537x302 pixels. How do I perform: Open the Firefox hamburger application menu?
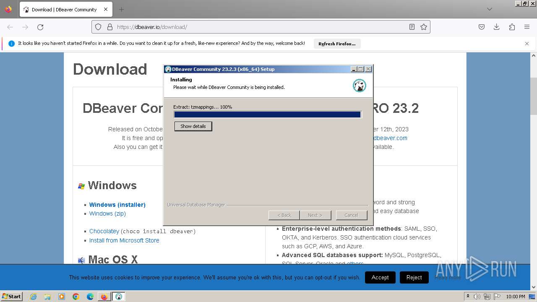pyautogui.click(x=527, y=27)
